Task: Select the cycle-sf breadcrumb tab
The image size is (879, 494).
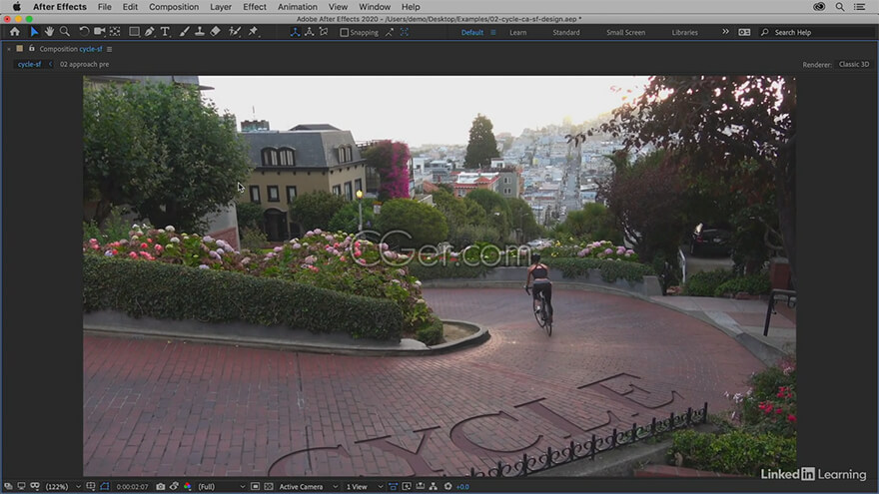Action: pyautogui.click(x=29, y=65)
